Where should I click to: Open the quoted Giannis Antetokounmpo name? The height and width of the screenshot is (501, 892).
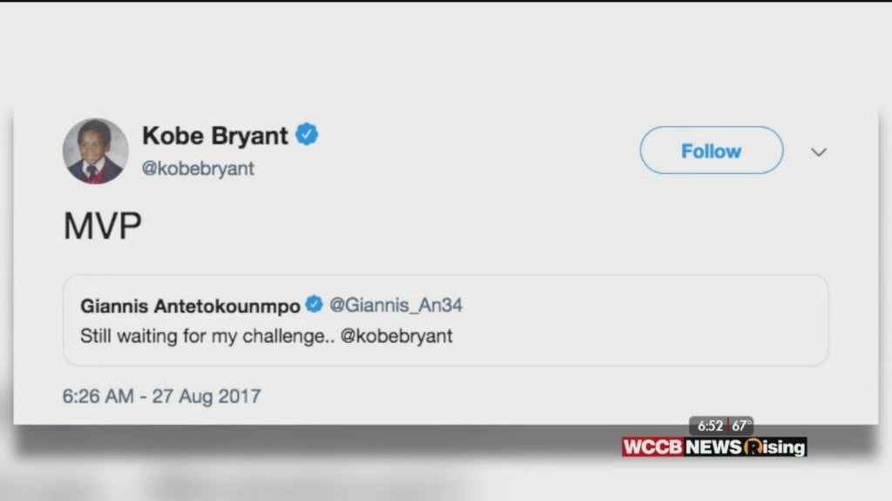[x=190, y=306]
